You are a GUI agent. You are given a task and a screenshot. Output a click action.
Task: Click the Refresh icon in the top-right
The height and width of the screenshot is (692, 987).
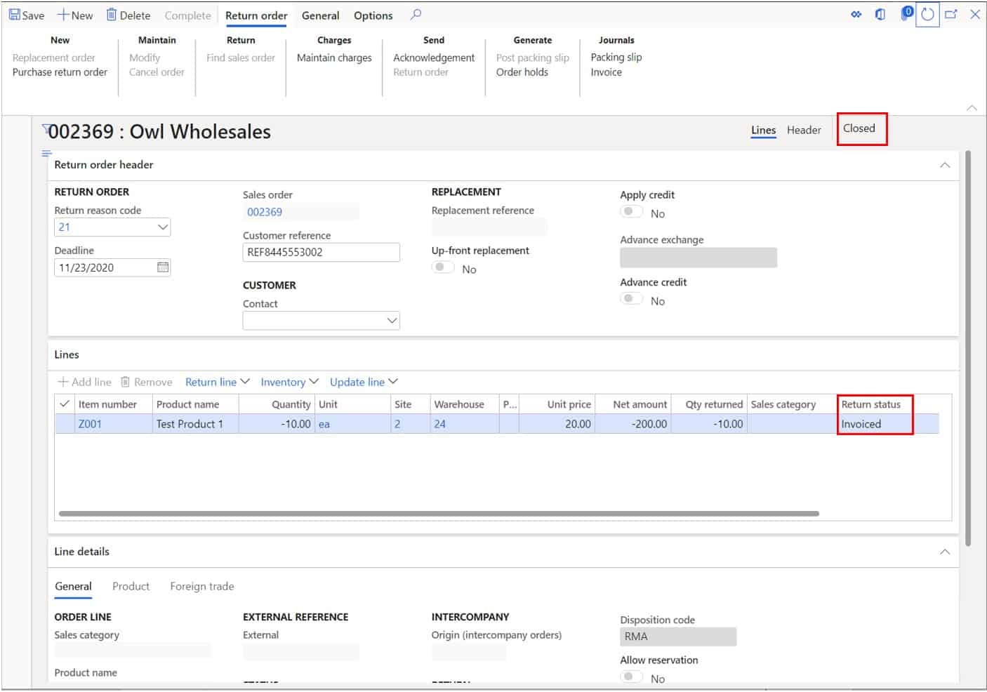[927, 14]
